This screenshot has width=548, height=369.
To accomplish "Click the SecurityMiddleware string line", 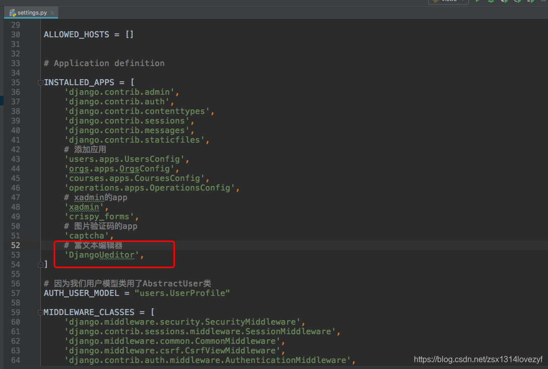I will (182, 322).
